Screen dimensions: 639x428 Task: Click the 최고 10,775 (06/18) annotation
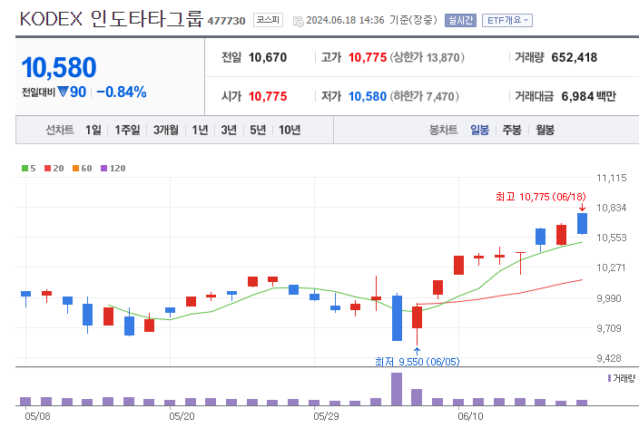pyautogui.click(x=541, y=197)
